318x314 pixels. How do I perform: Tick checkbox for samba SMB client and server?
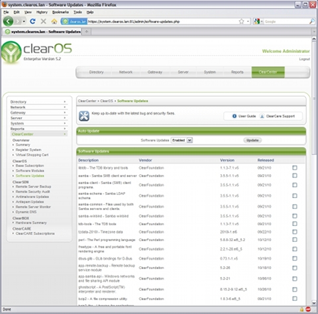coord(295,176)
